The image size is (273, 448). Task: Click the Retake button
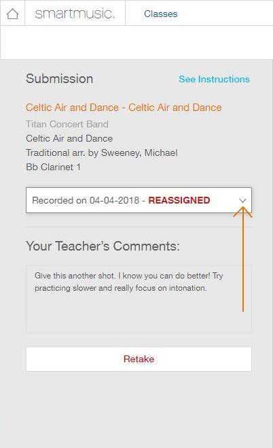click(x=139, y=359)
